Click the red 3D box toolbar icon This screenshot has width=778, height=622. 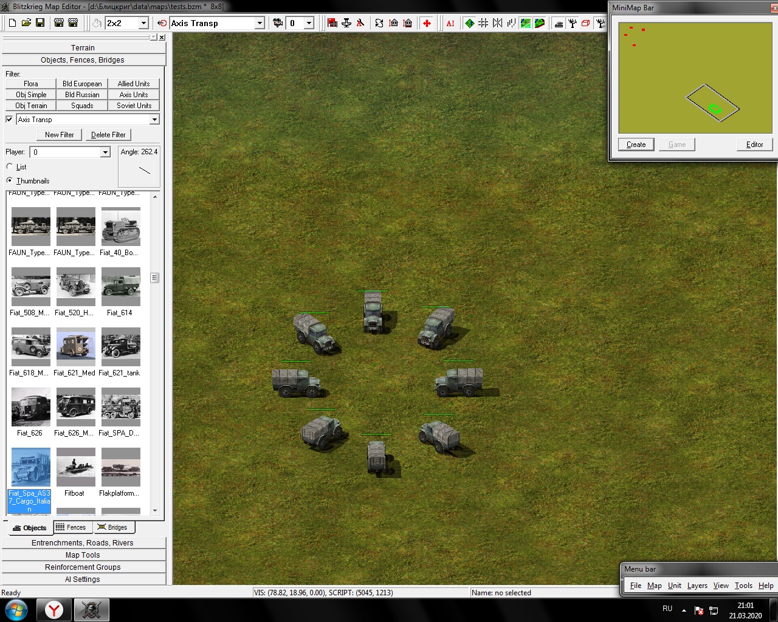pos(586,23)
